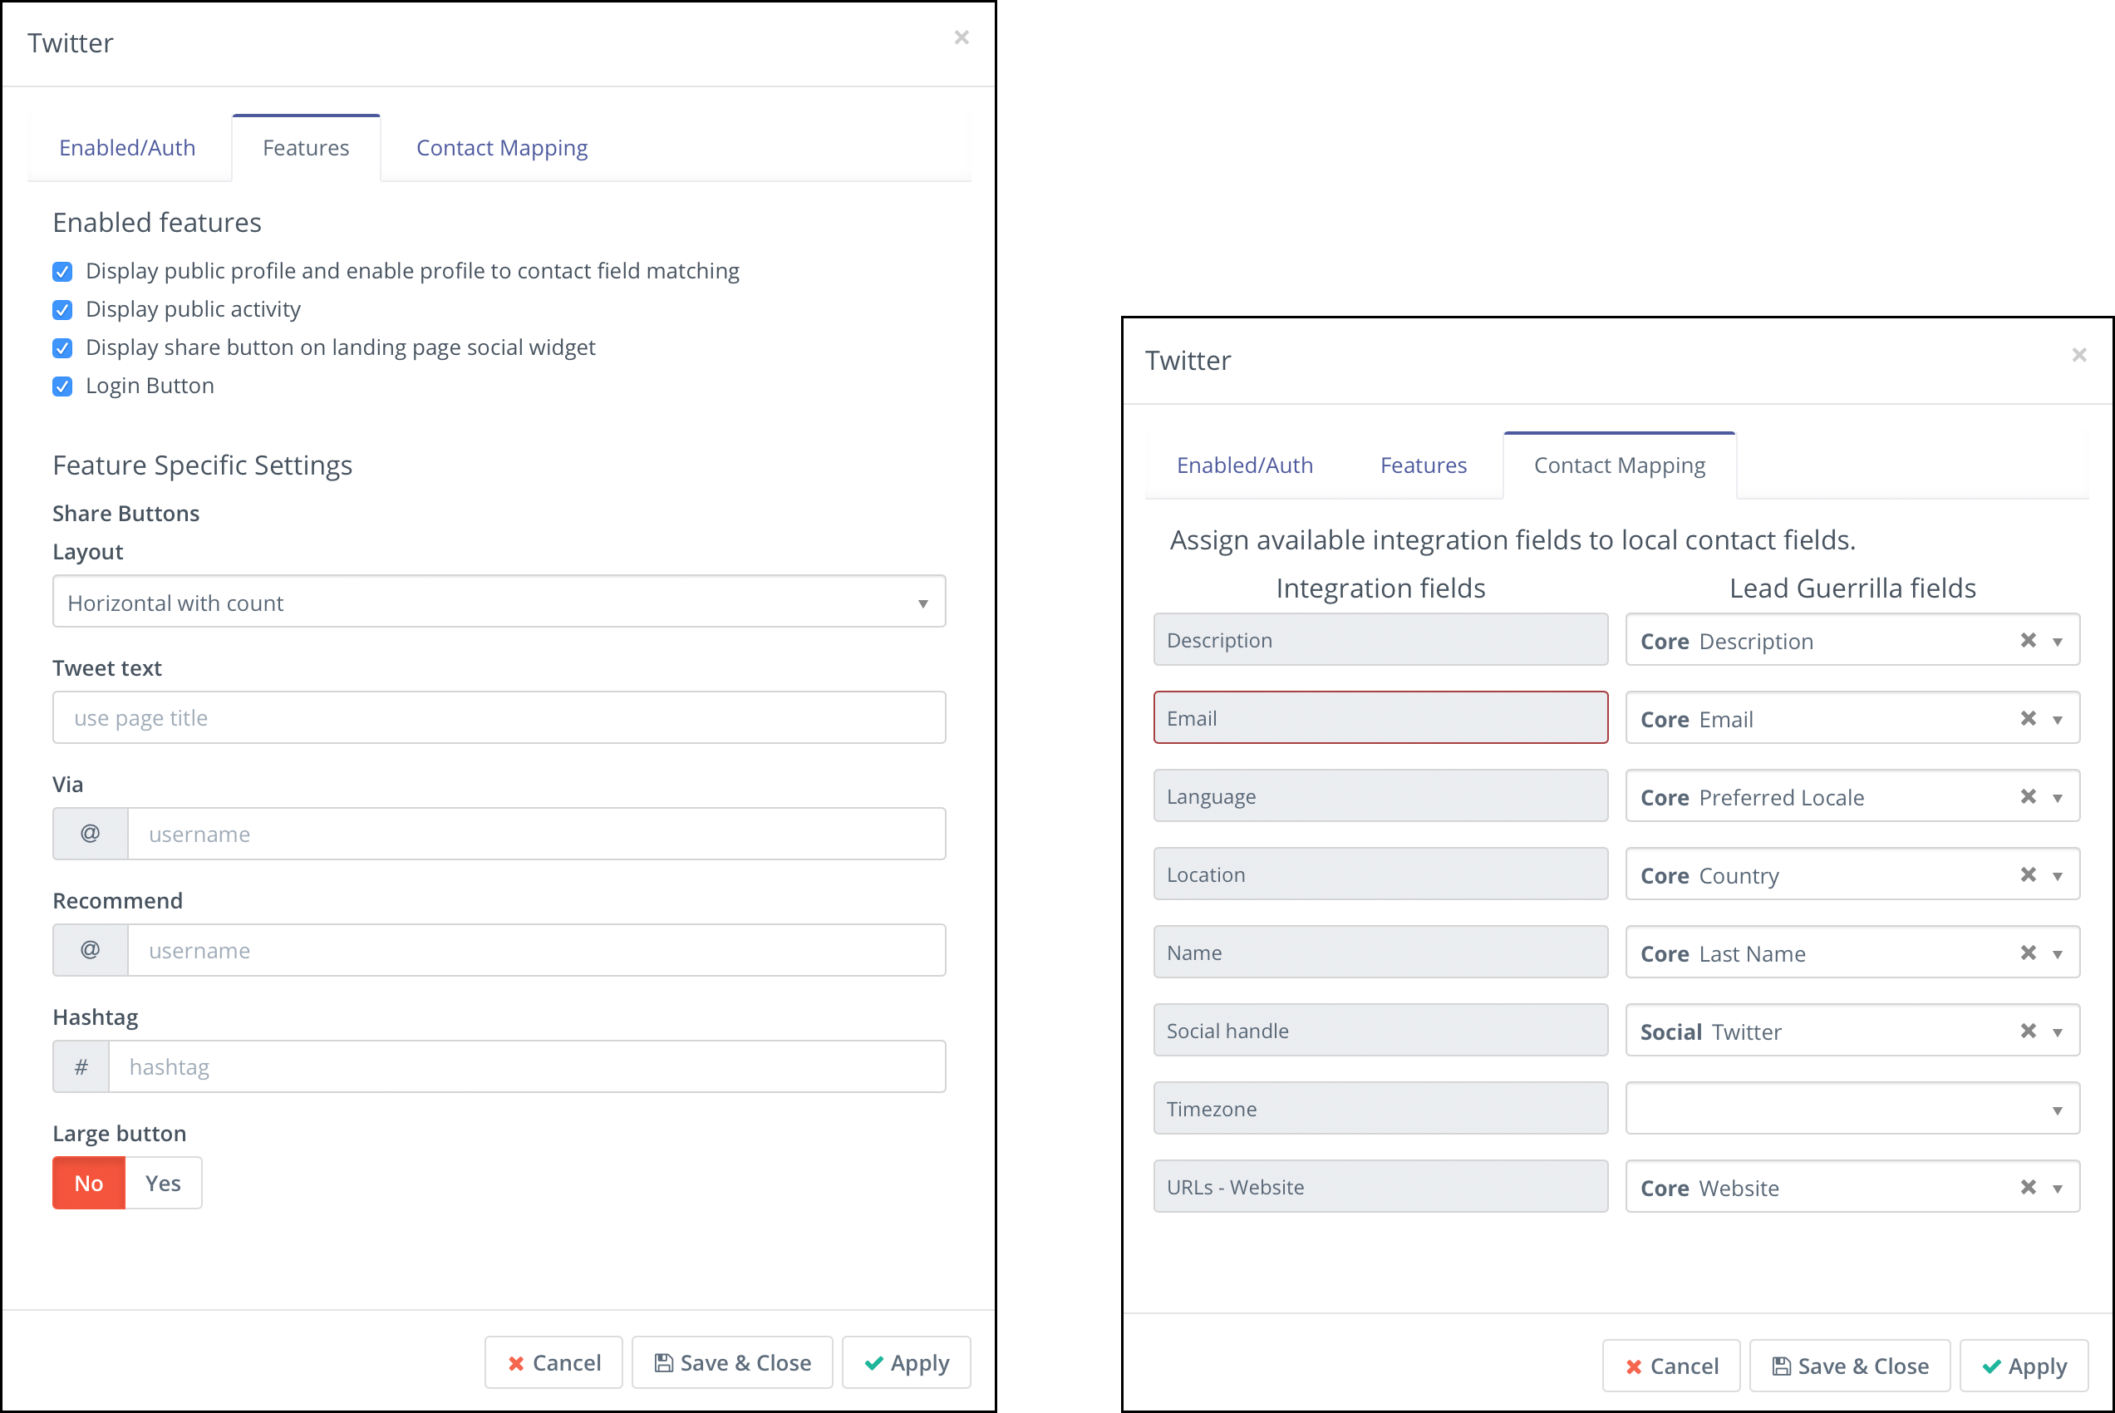Apply changes in Contact Mapping dialog
The height and width of the screenshot is (1413, 2115).
2024,1366
